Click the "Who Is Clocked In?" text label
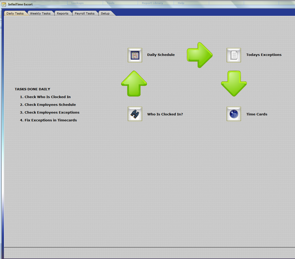Screen dimensions: 295x259 pos(165,114)
